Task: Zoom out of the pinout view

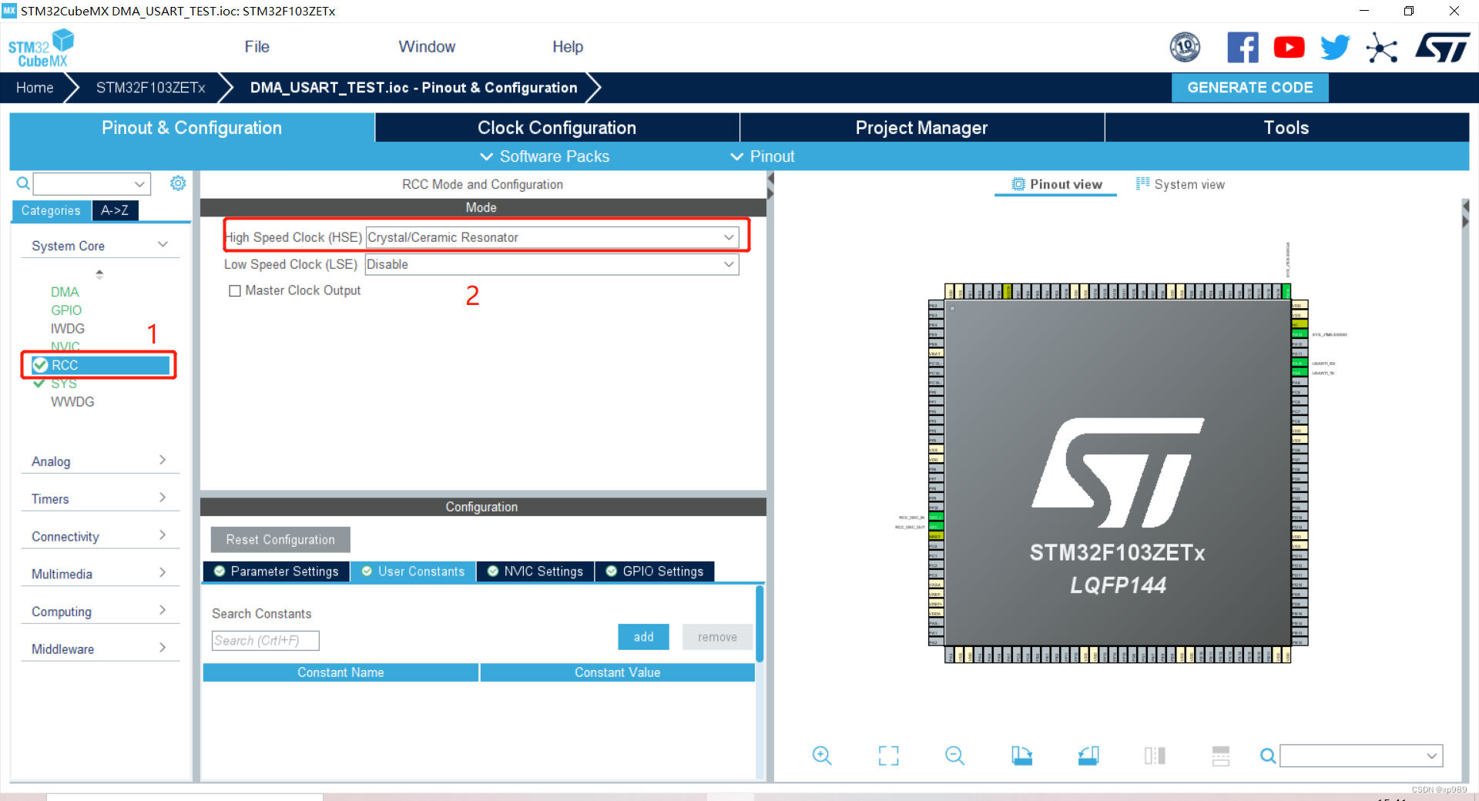Action: click(954, 756)
